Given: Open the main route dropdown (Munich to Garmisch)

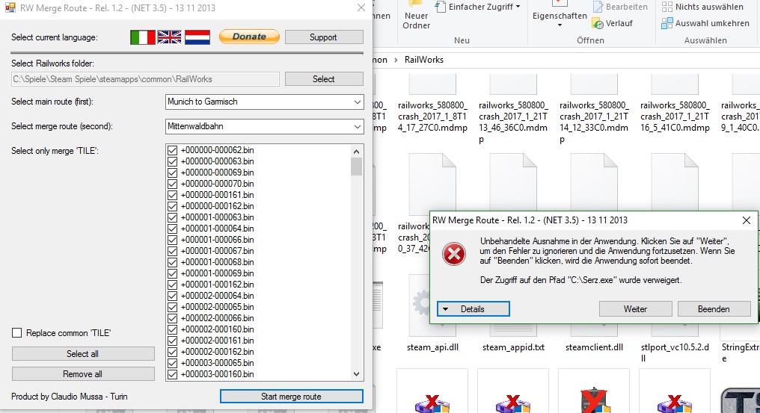Looking at the screenshot, I should [264, 102].
